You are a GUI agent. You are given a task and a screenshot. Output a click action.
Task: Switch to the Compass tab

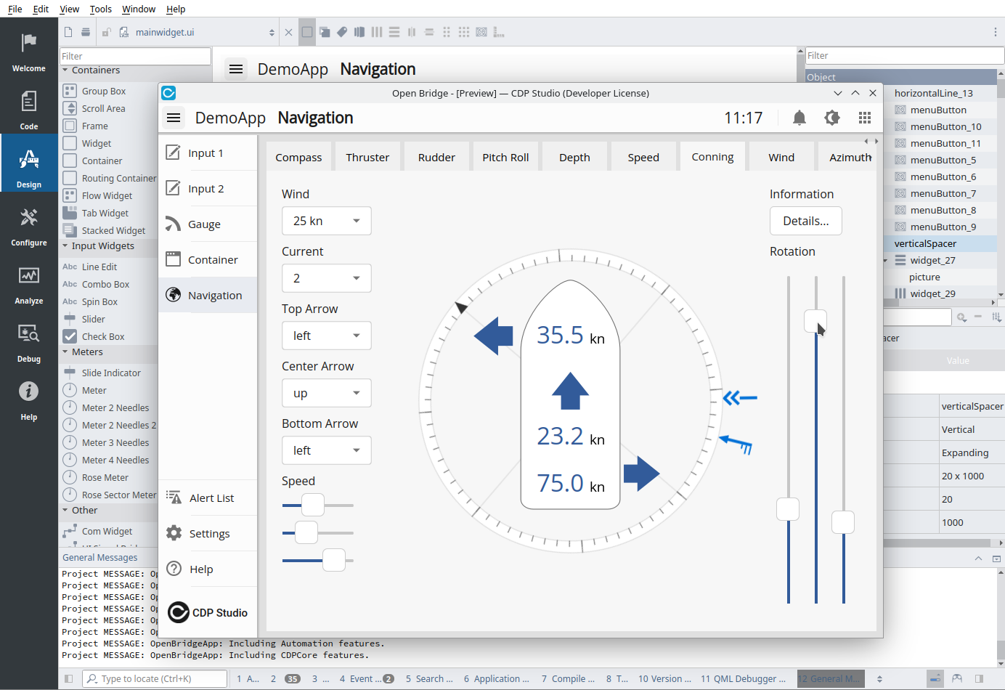click(298, 158)
